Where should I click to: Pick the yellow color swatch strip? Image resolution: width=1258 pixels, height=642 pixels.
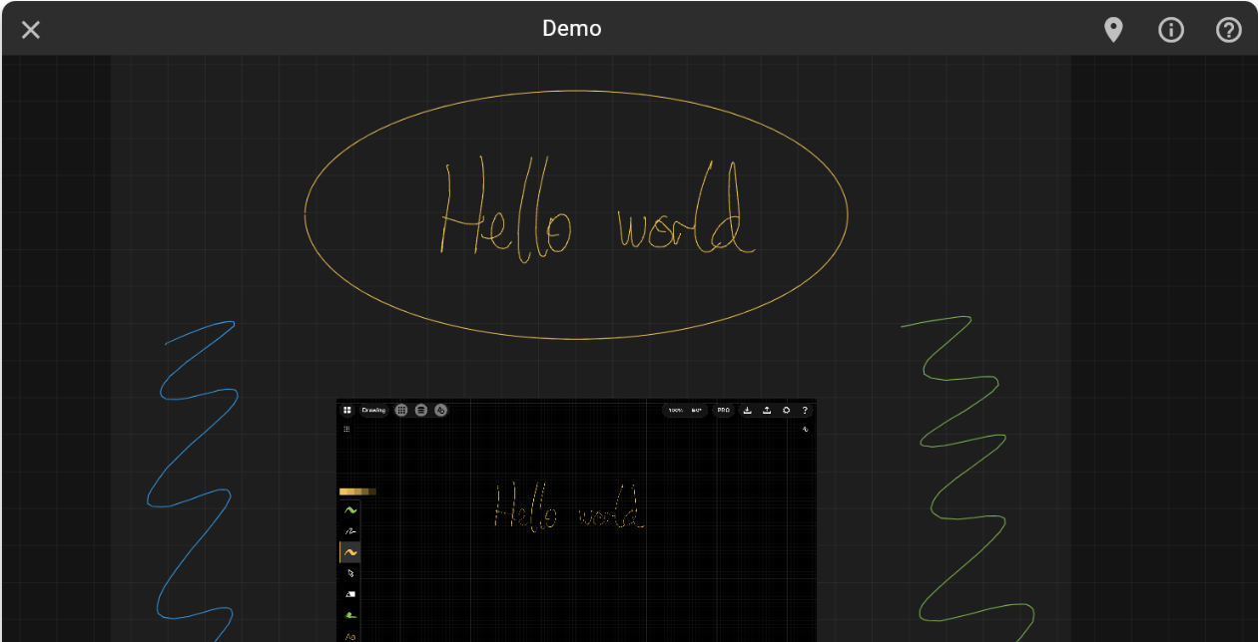coord(357,491)
